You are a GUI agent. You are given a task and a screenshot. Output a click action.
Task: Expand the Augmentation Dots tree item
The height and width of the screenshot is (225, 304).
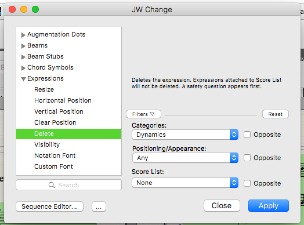(x=23, y=35)
